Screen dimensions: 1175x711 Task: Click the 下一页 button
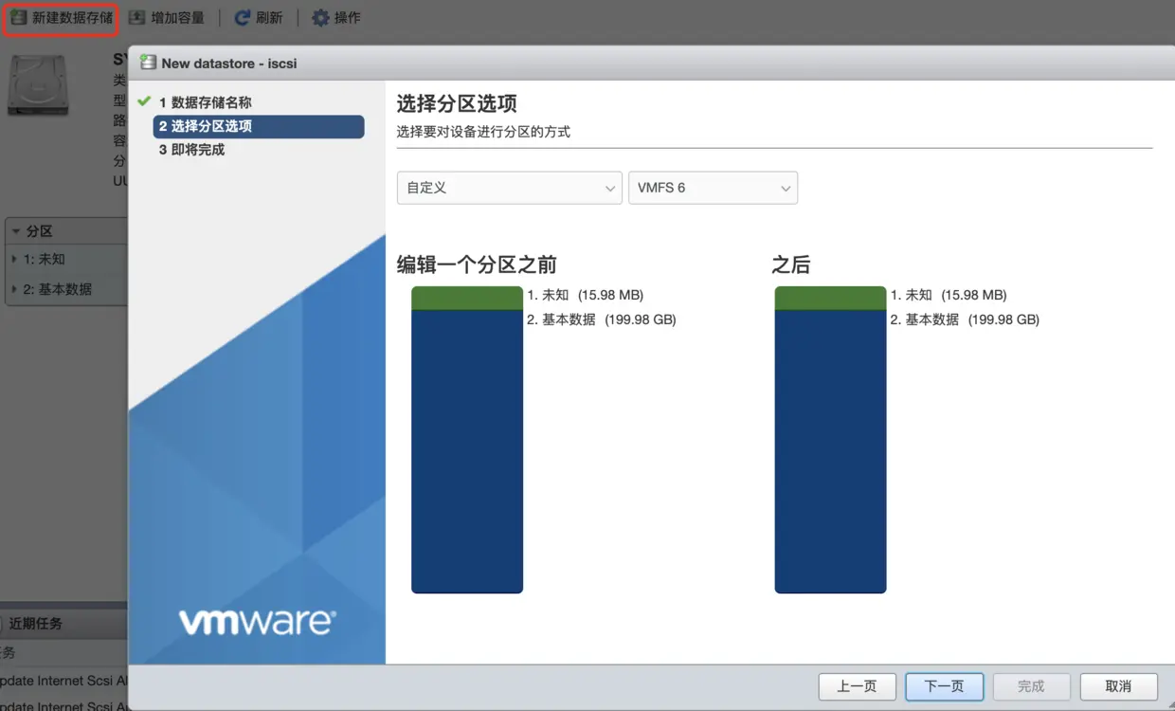pos(944,686)
